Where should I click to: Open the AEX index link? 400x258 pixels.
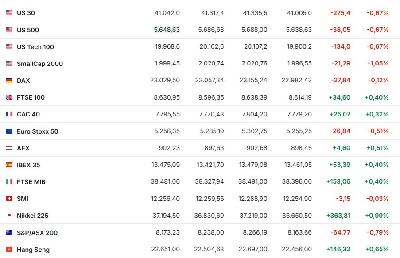pyautogui.click(x=23, y=148)
